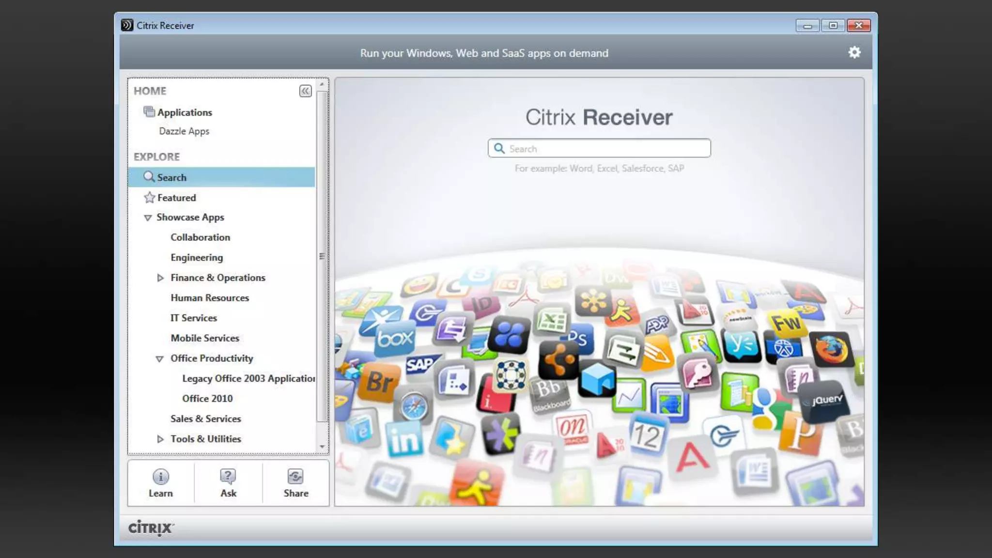Click the Firefox app icon
Viewport: 992px width, 558px height.
coord(831,350)
